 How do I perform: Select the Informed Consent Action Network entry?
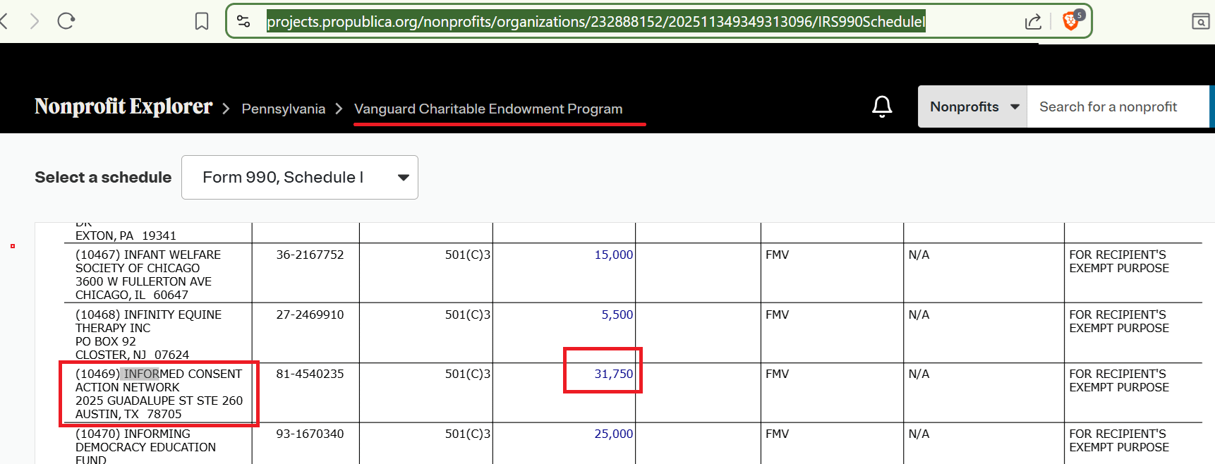pyautogui.click(x=159, y=393)
